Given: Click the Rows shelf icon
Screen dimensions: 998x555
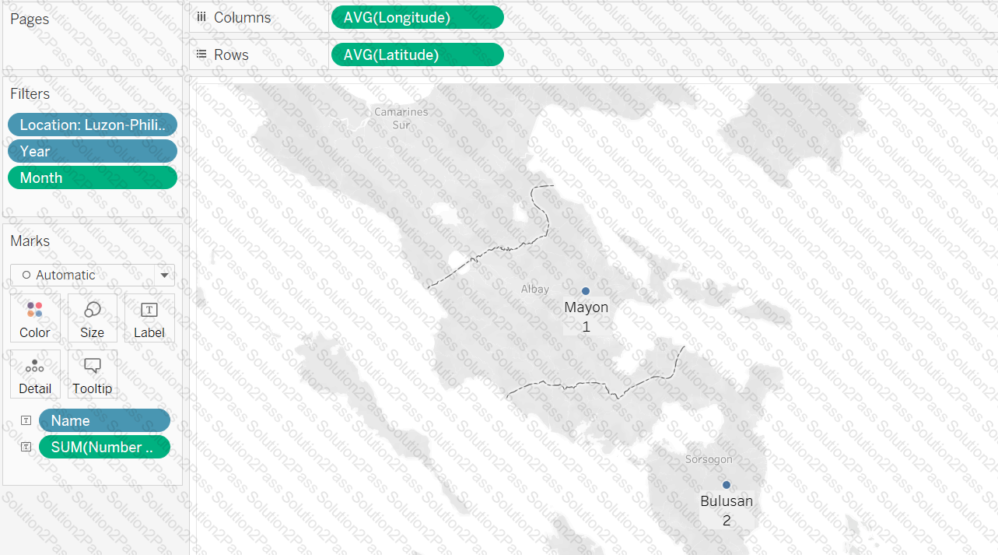Looking at the screenshot, I should point(201,54).
